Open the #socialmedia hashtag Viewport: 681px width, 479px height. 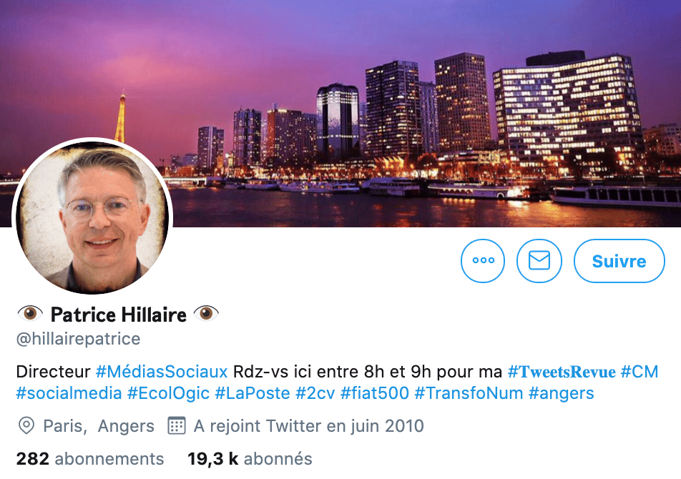pyautogui.click(x=69, y=393)
